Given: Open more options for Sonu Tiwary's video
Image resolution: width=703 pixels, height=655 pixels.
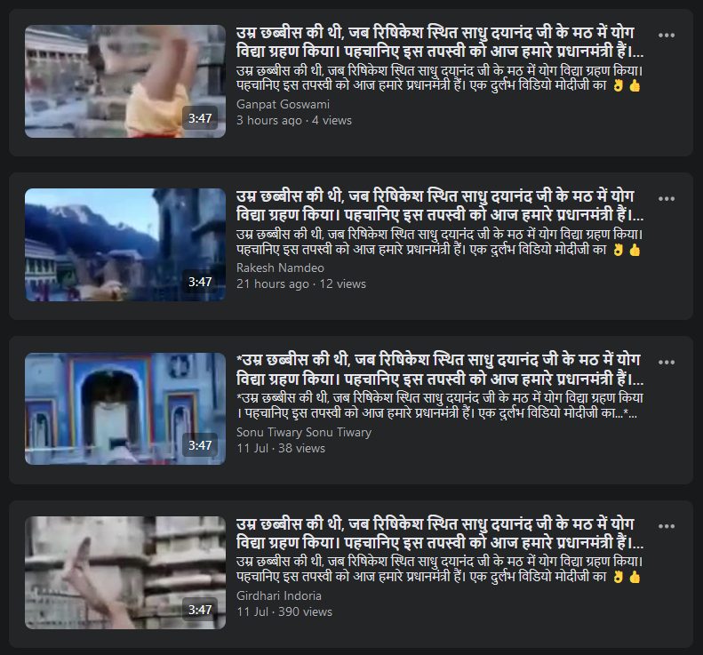Looking at the screenshot, I should click(667, 363).
